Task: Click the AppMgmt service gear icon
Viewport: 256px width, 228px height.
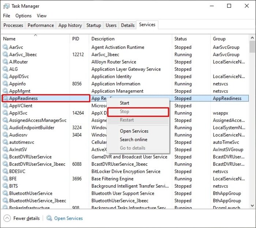Action: (5, 91)
